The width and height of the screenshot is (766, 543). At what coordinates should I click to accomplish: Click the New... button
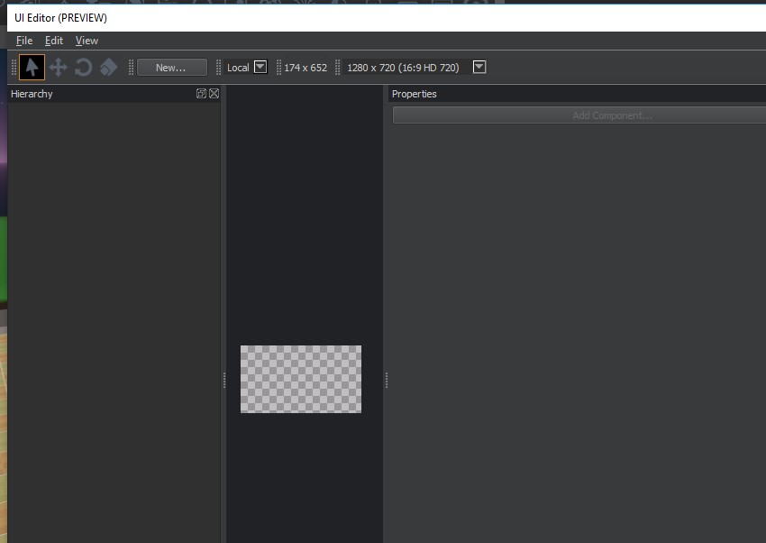point(172,67)
